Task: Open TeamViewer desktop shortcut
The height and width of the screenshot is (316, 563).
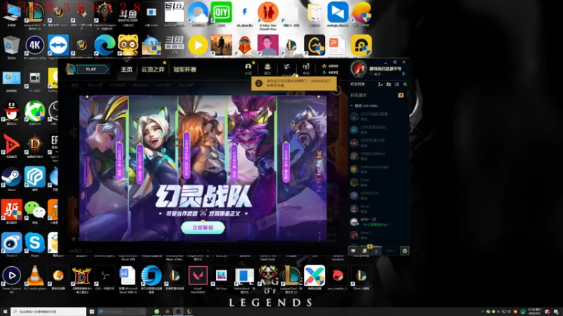Action: click(58, 47)
